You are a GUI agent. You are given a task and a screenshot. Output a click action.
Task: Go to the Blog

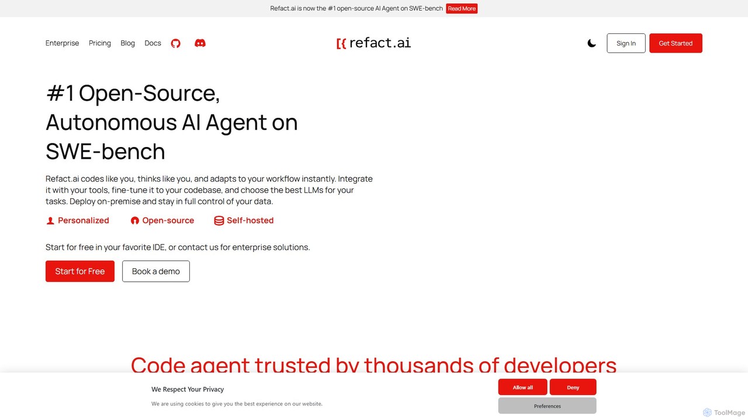click(127, 43)
